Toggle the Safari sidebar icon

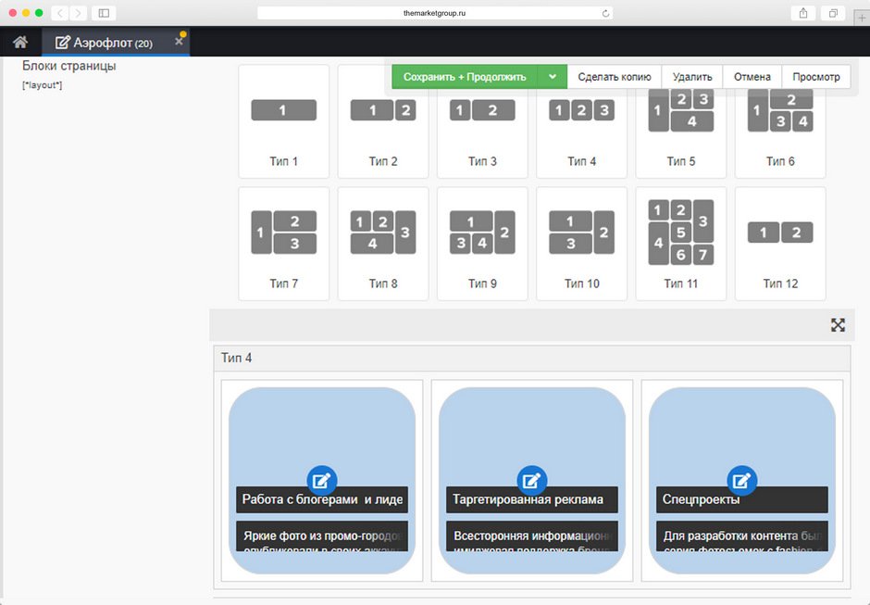[x=103, y=13]
